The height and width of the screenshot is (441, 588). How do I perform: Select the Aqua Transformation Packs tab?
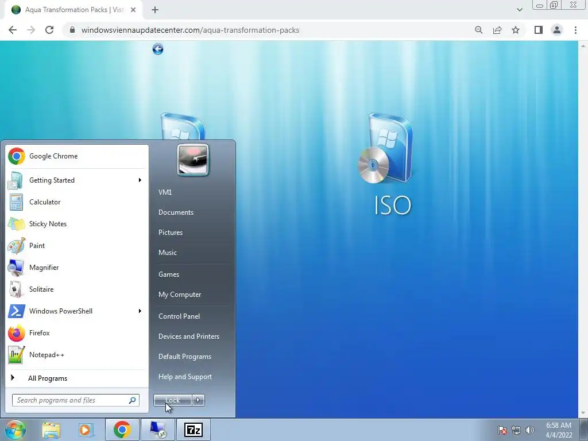point(73,10)
